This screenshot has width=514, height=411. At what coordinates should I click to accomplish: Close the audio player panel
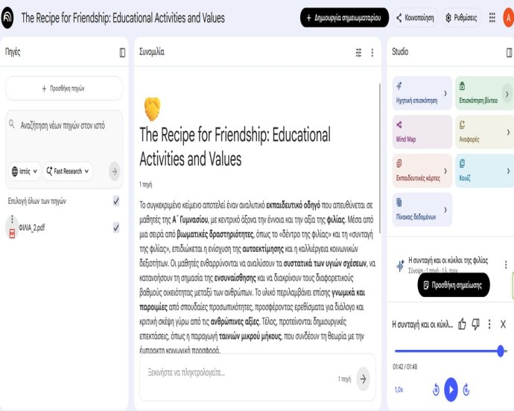pyautogui.click(x=503, y=324)
